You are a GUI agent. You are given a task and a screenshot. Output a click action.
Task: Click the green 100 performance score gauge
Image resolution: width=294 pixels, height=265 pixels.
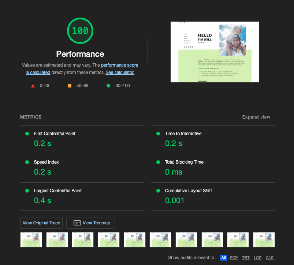point(80,31)
